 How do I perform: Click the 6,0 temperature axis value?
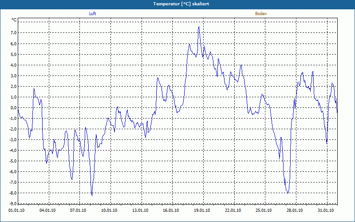(x=14, y=44)
